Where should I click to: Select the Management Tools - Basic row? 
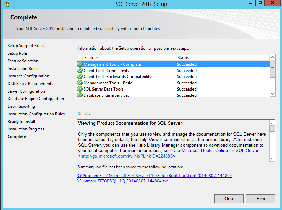click(174, 83)
